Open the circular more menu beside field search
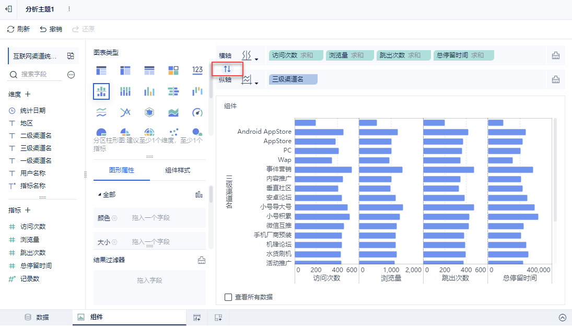The height and width of the screenshot is (327, 572). click(x=71, y=75)
